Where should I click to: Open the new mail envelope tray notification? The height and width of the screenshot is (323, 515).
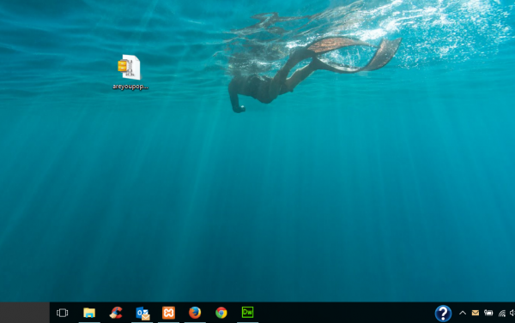point(476,313)
